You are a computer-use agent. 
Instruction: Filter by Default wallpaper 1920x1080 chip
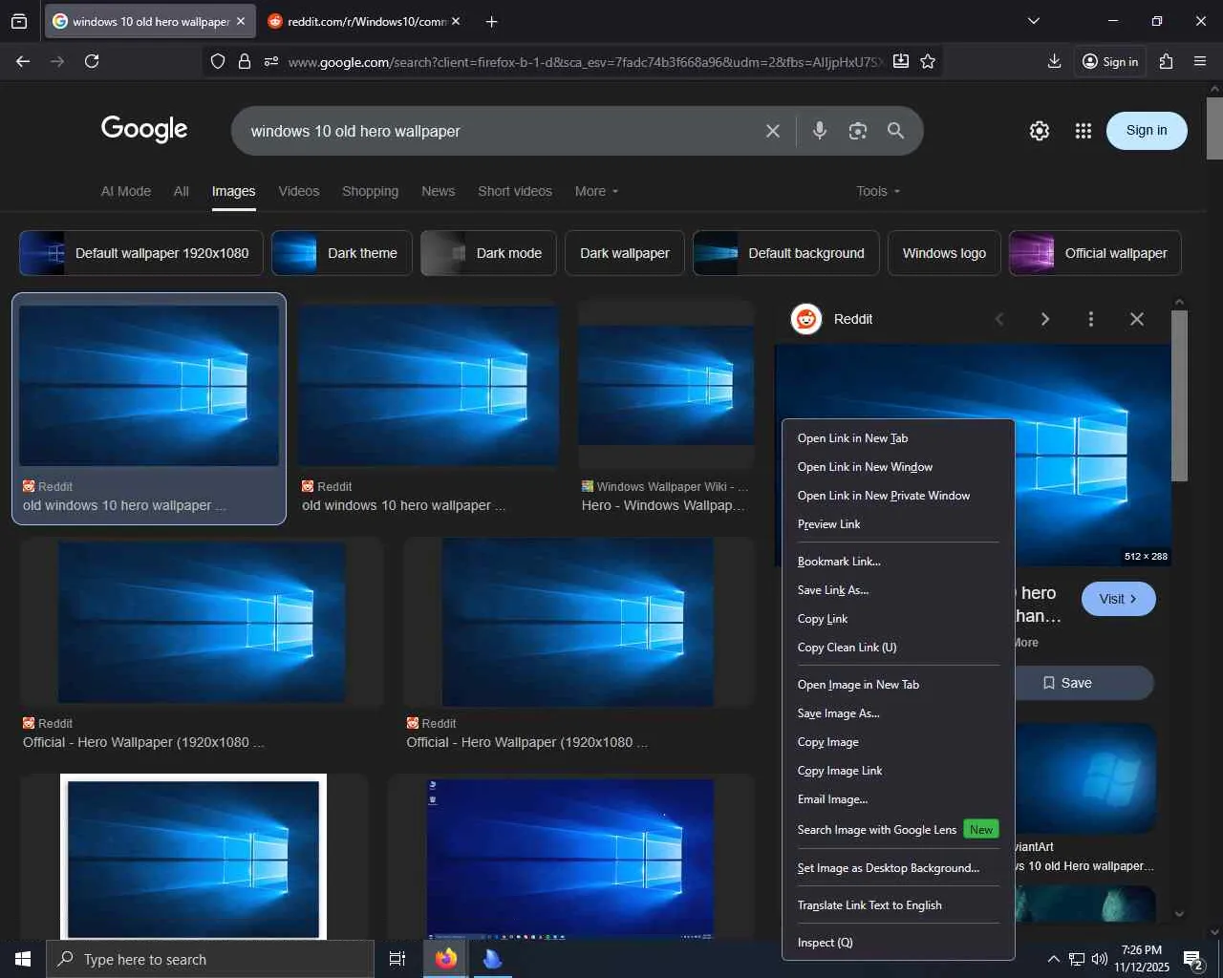[141, 253]
